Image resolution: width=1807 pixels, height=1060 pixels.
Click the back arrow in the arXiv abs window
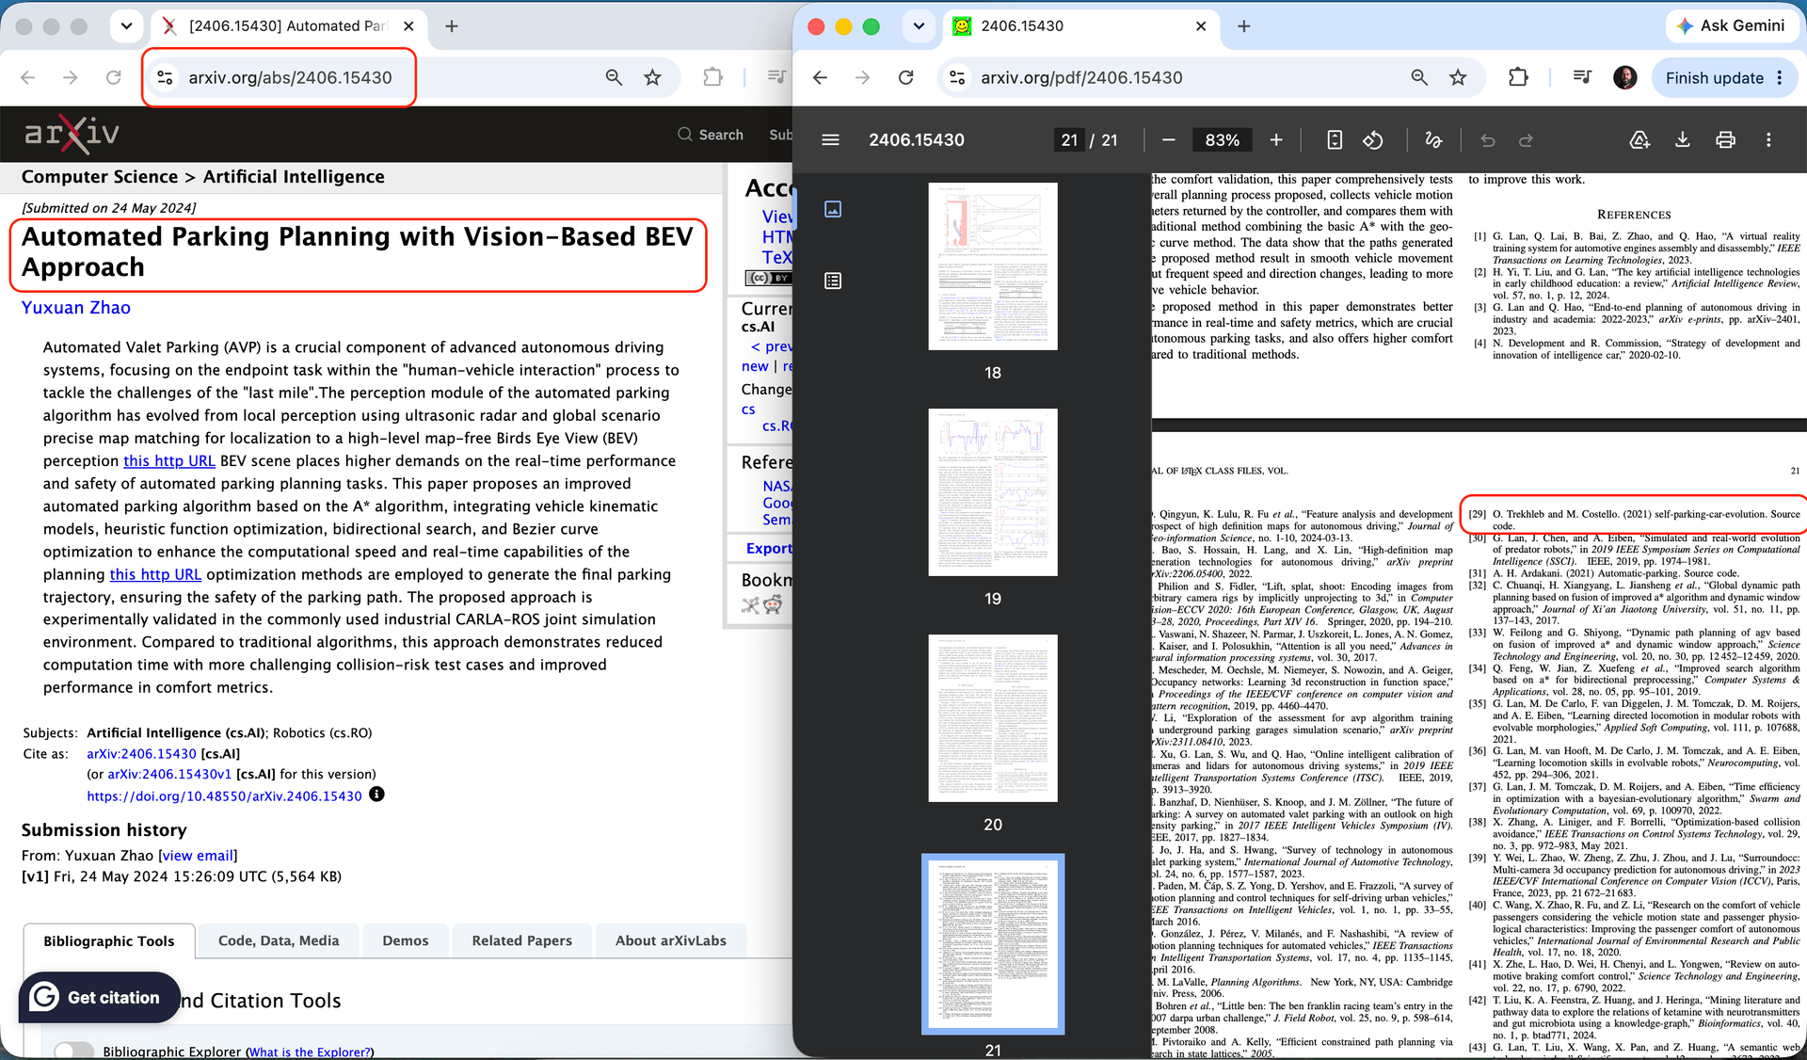pos(28,78)
